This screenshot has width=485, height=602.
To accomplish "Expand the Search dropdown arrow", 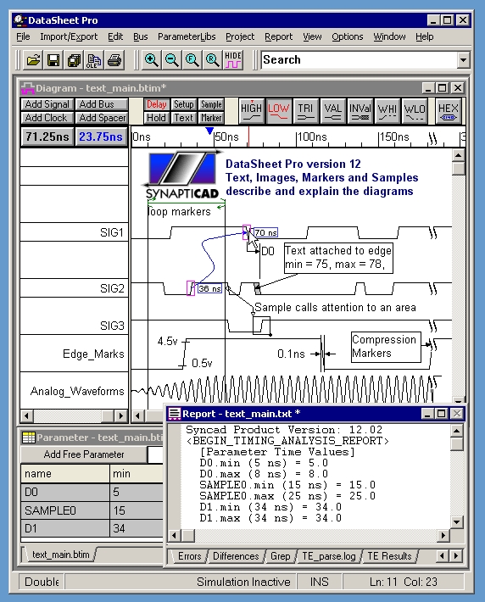I will coord(463,60).
